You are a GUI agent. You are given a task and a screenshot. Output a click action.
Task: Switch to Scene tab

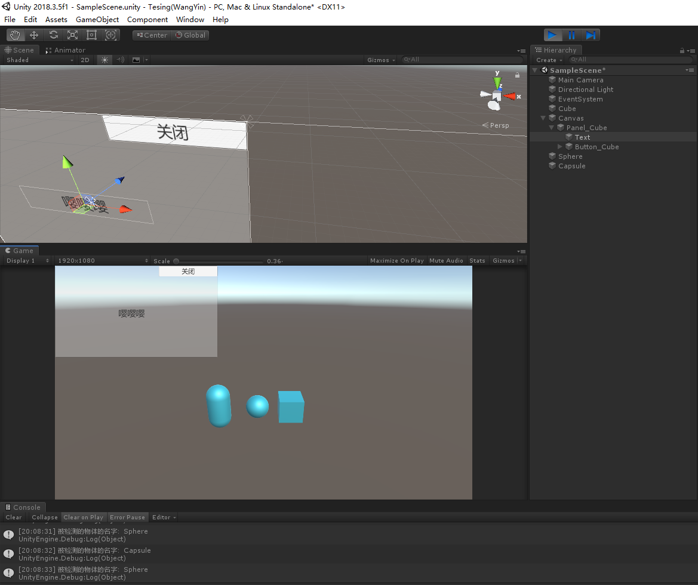(x=20, y=50)
